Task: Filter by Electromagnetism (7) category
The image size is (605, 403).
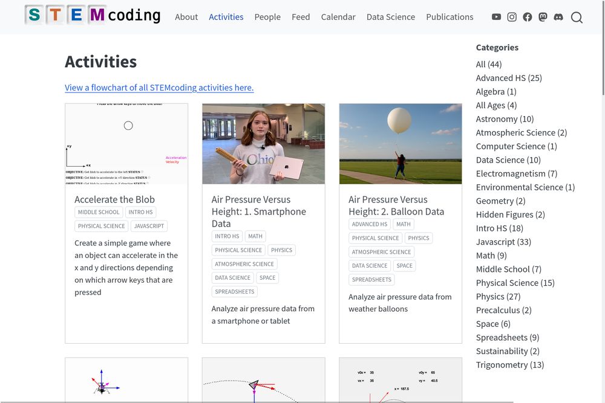Action: tap(517, 174)
